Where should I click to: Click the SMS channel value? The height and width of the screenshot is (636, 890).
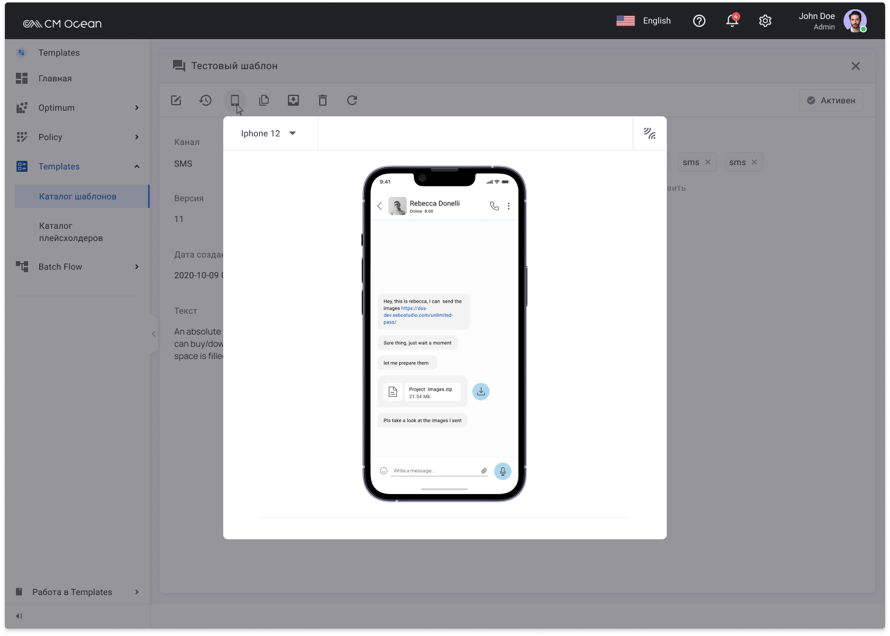tap(183, 164)
